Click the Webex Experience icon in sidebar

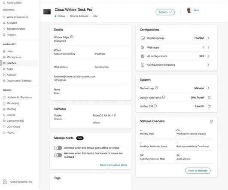(4, 17)
